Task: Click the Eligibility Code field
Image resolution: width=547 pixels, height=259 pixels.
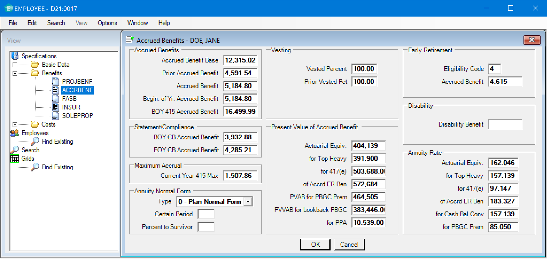Action: pyautogui.click(x=495, y=69)
